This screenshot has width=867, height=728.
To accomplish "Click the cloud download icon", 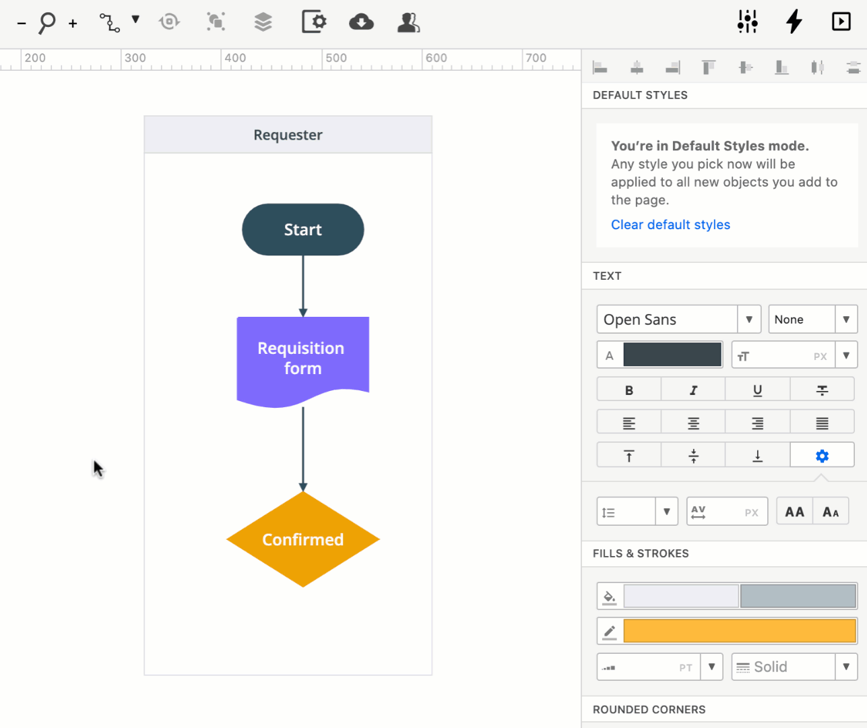I will pos(361,22).
